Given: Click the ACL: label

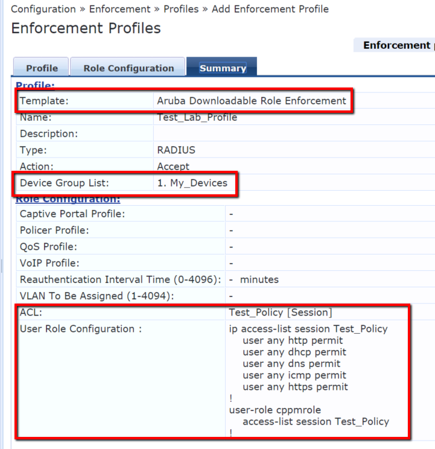Looking at the screenshot, I should point(31,313).
